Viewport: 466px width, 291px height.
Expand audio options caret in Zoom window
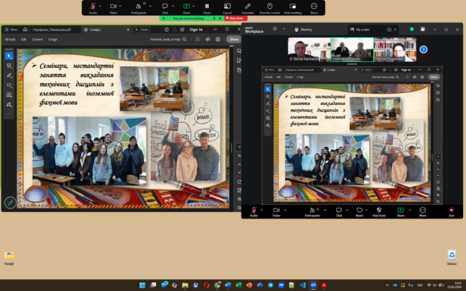pos(262,210)
